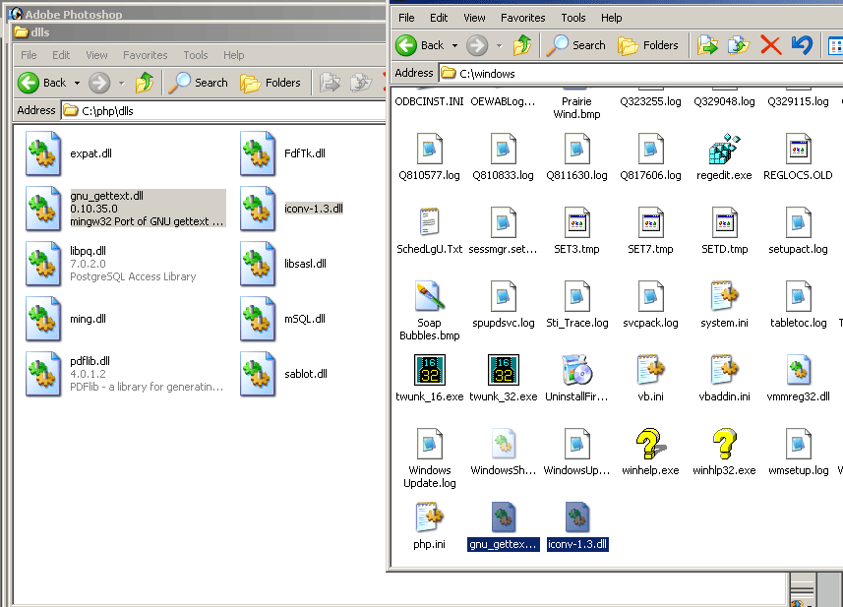This screenshot has height=607, width=843.
Task: Click the Move To icon in C:\windows toolbar
Action: click(x=707, y=45)
